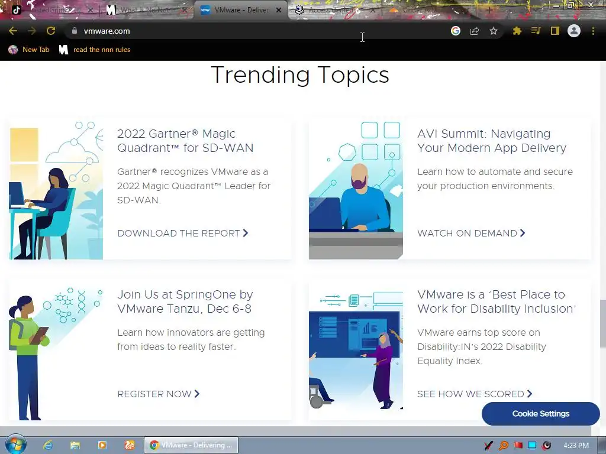Click the checkmark tray icon
Screen dimensions: 606x454
(488, 446)
